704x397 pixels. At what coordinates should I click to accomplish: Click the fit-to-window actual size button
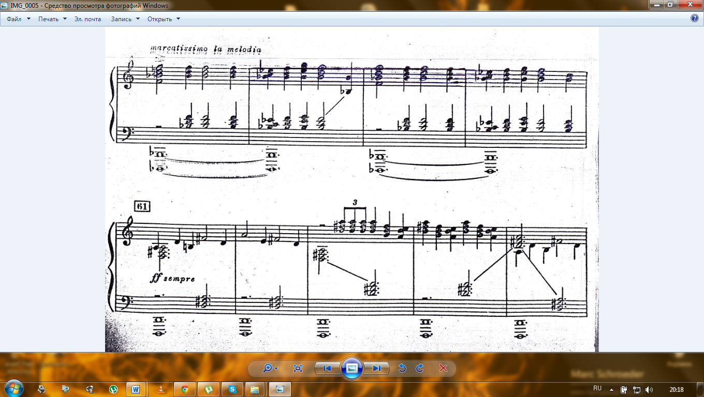(298, 368)
